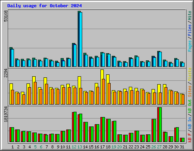Viewport: 194px width, 151px height.
Task: Click day 3 on the x-axis
Action: pos(24,147)
